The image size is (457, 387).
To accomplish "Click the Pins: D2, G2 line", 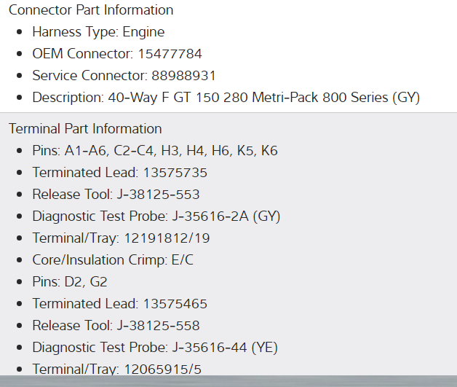I will click(70, 282).
